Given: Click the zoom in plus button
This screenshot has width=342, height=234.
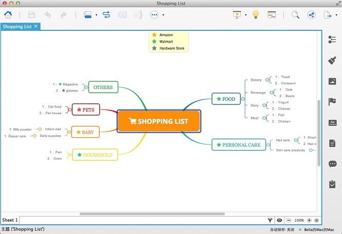Looking at the screenshot, I should coord(309,220).
